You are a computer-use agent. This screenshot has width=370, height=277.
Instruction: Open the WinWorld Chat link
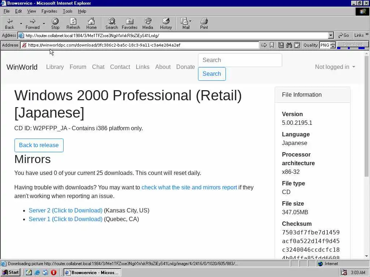pyautogui.click(x=98, y=67)
